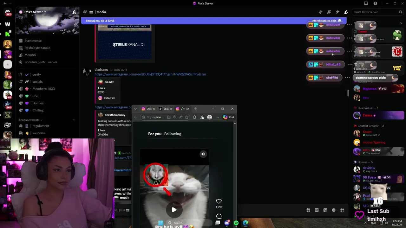Switch to the TikTok 'O ba' browser tab
The width and height of the screenshot is (406, 228).
click(x=165, y=109)
